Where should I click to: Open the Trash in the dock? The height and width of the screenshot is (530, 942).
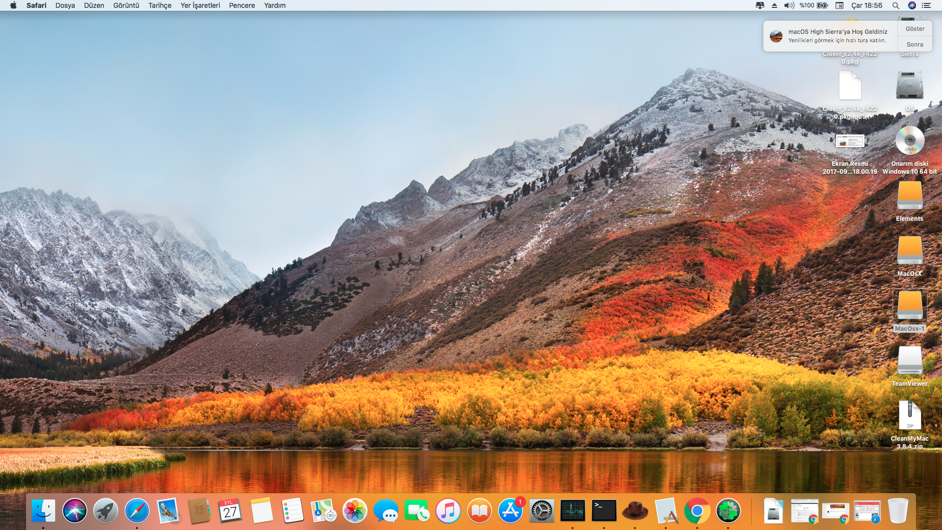898,511
